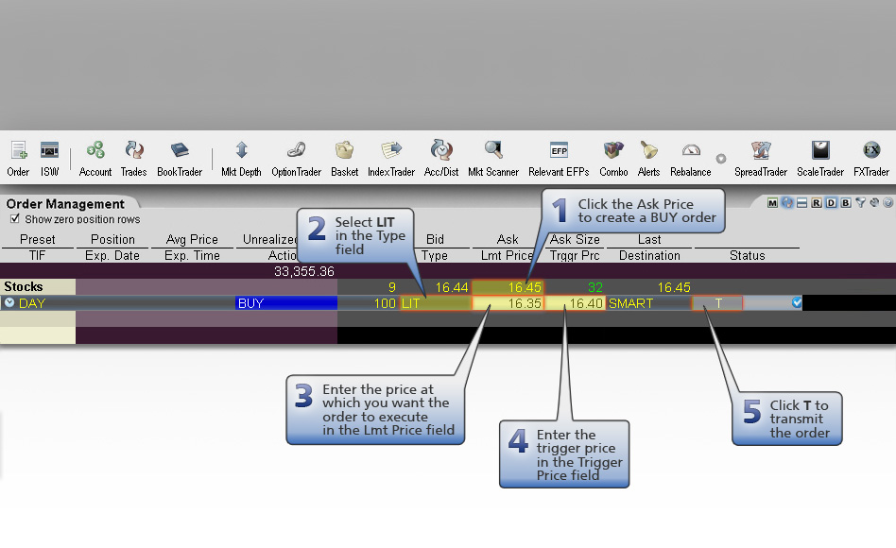Launch the FXTrader tool
The height and width of the screenshot is (548, 896).
(870, 159)
